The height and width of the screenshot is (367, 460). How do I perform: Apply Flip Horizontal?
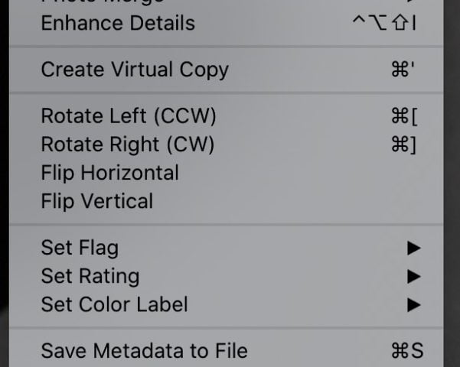coord(109,173)
